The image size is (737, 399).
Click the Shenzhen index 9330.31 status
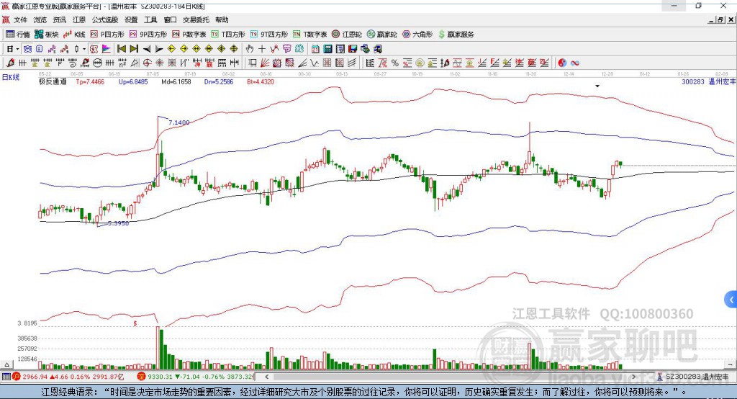coord(196,377)
